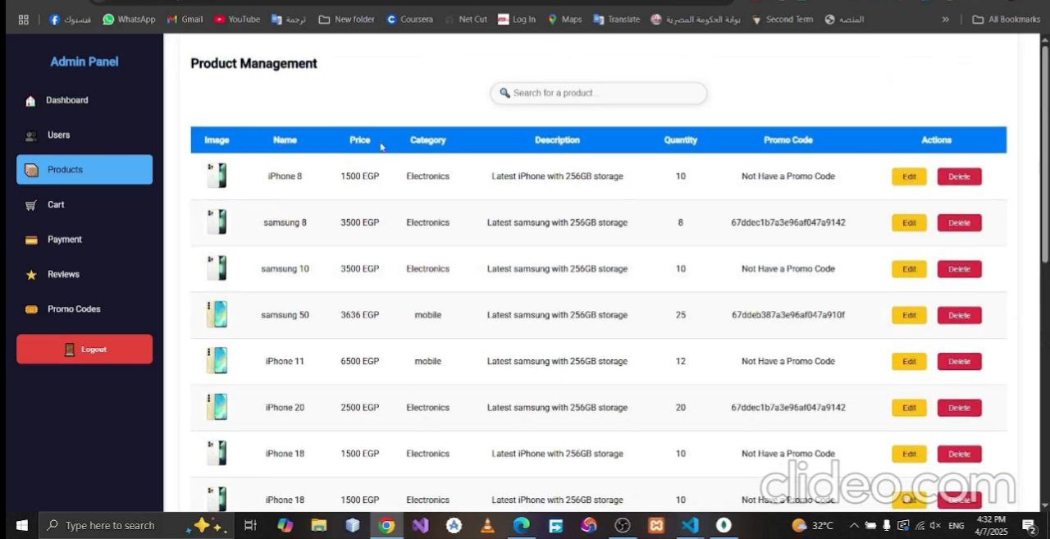Show hidden system tray icons
Image resolution: width=1050 pixels, height=539 pixels.
(854, 525)
